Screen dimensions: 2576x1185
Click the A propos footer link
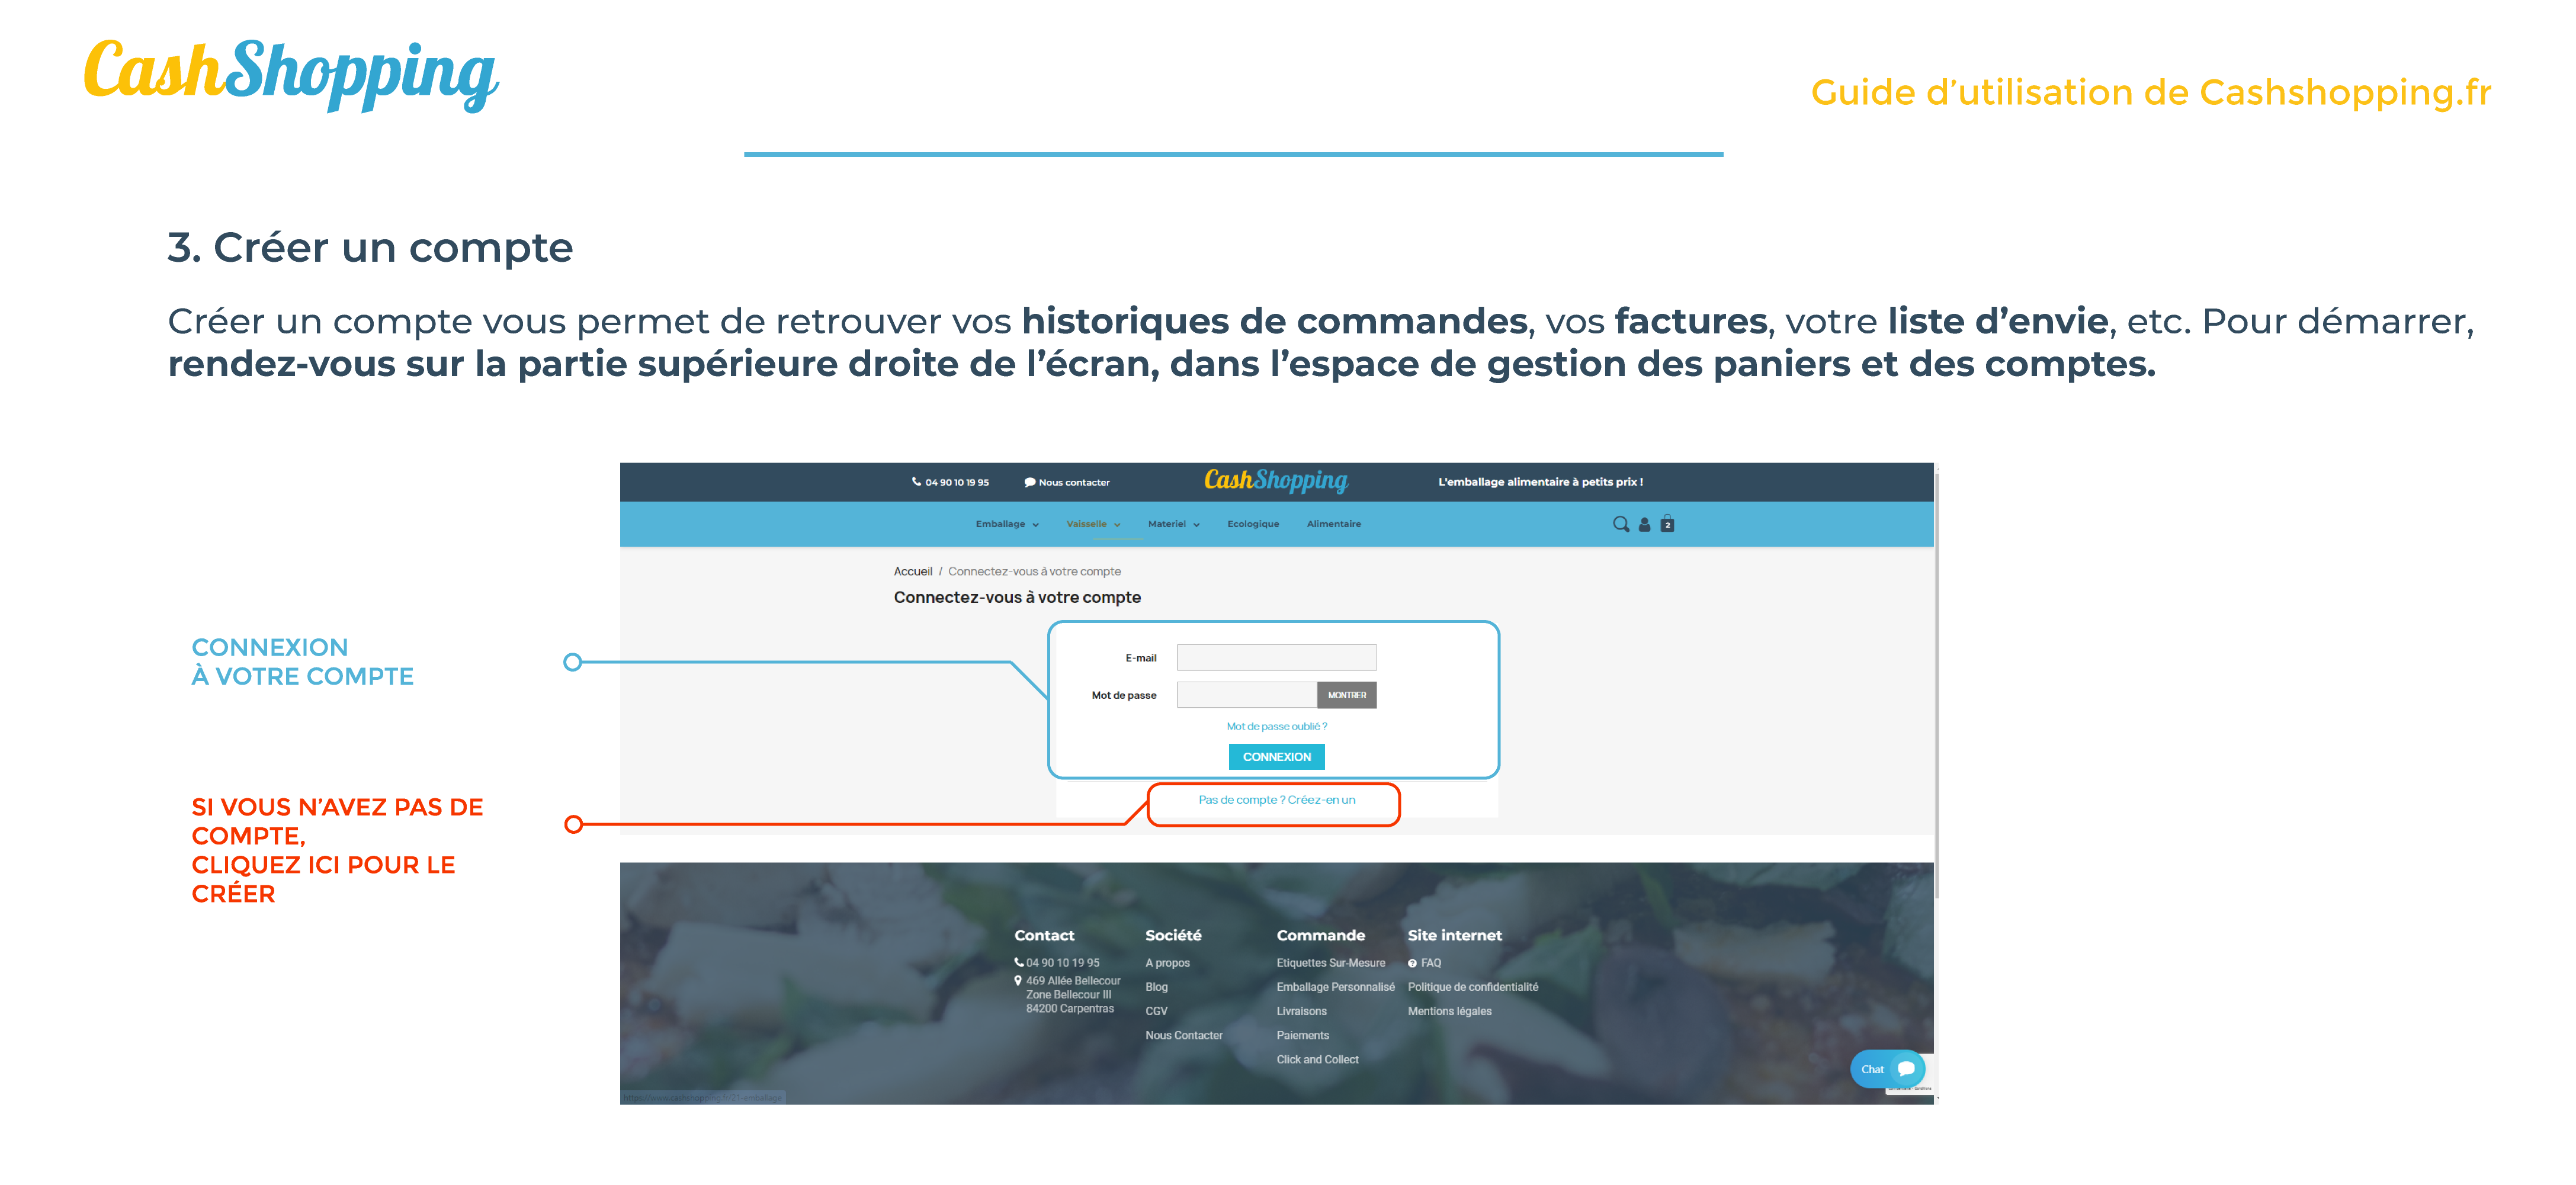(1167, 963)
